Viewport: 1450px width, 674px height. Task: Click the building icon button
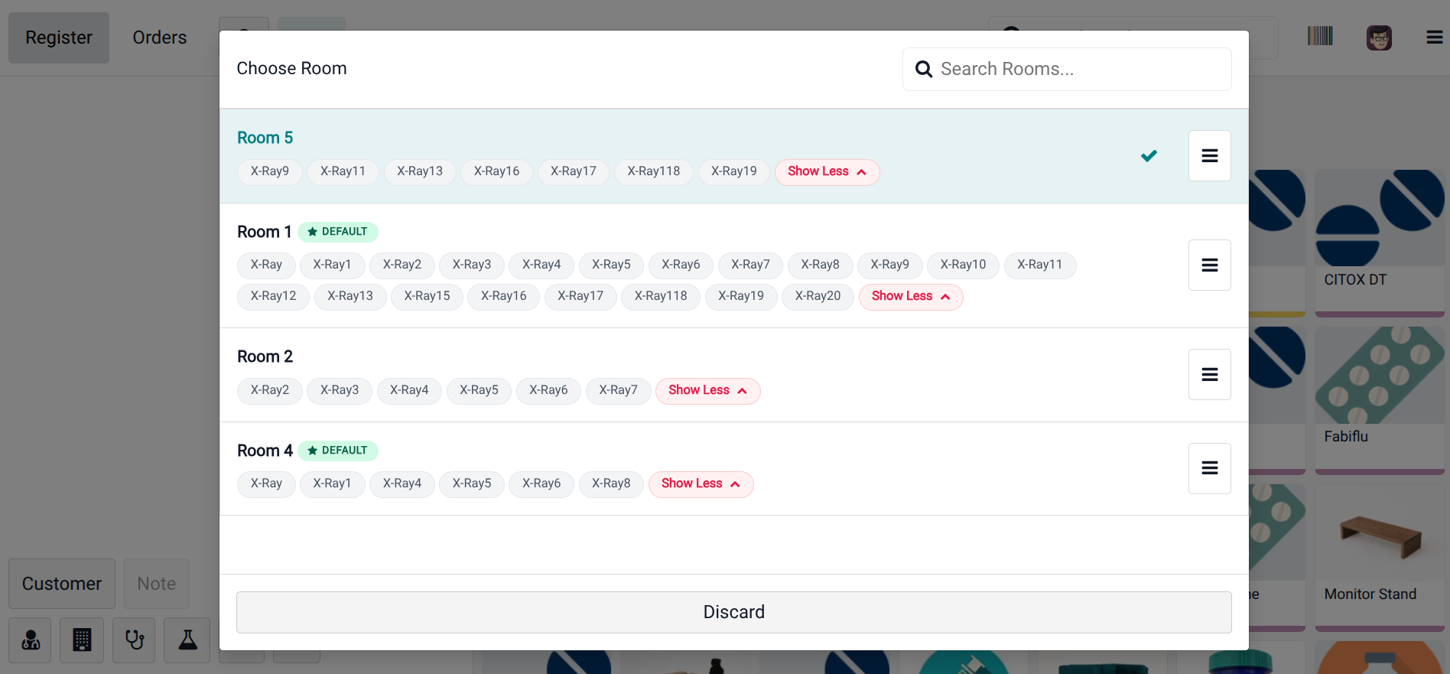pyautogui.click(x=82, y=640)
